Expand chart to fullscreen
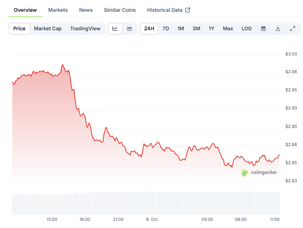Screen dimensions: 303x228 pos(292,29)
